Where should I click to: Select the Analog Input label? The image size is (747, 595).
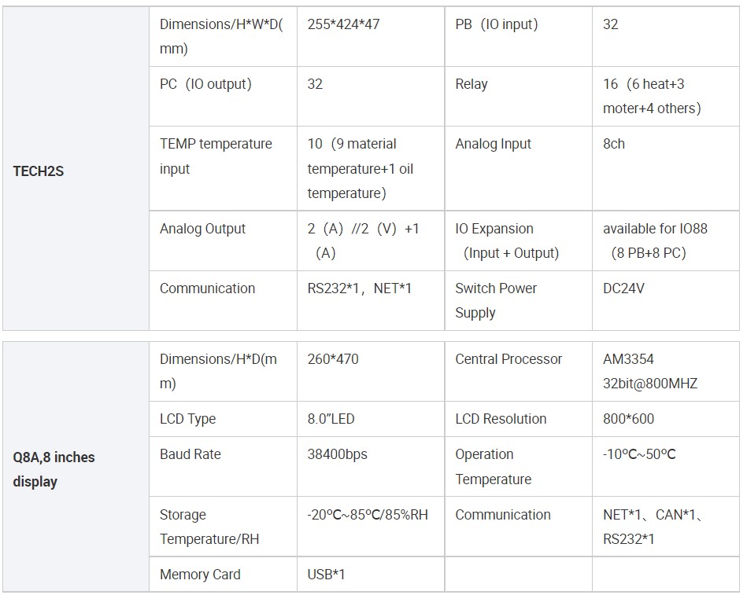[493, 144]
